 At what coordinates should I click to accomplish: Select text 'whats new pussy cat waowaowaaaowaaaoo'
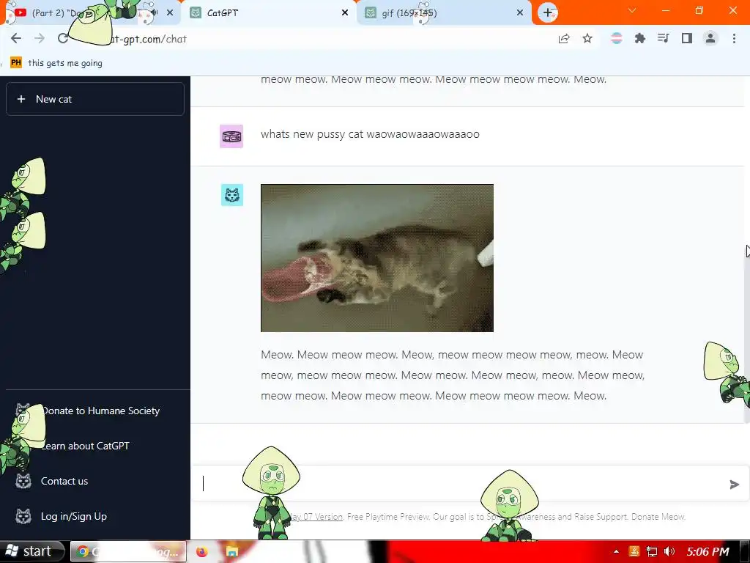click(370, 134)
